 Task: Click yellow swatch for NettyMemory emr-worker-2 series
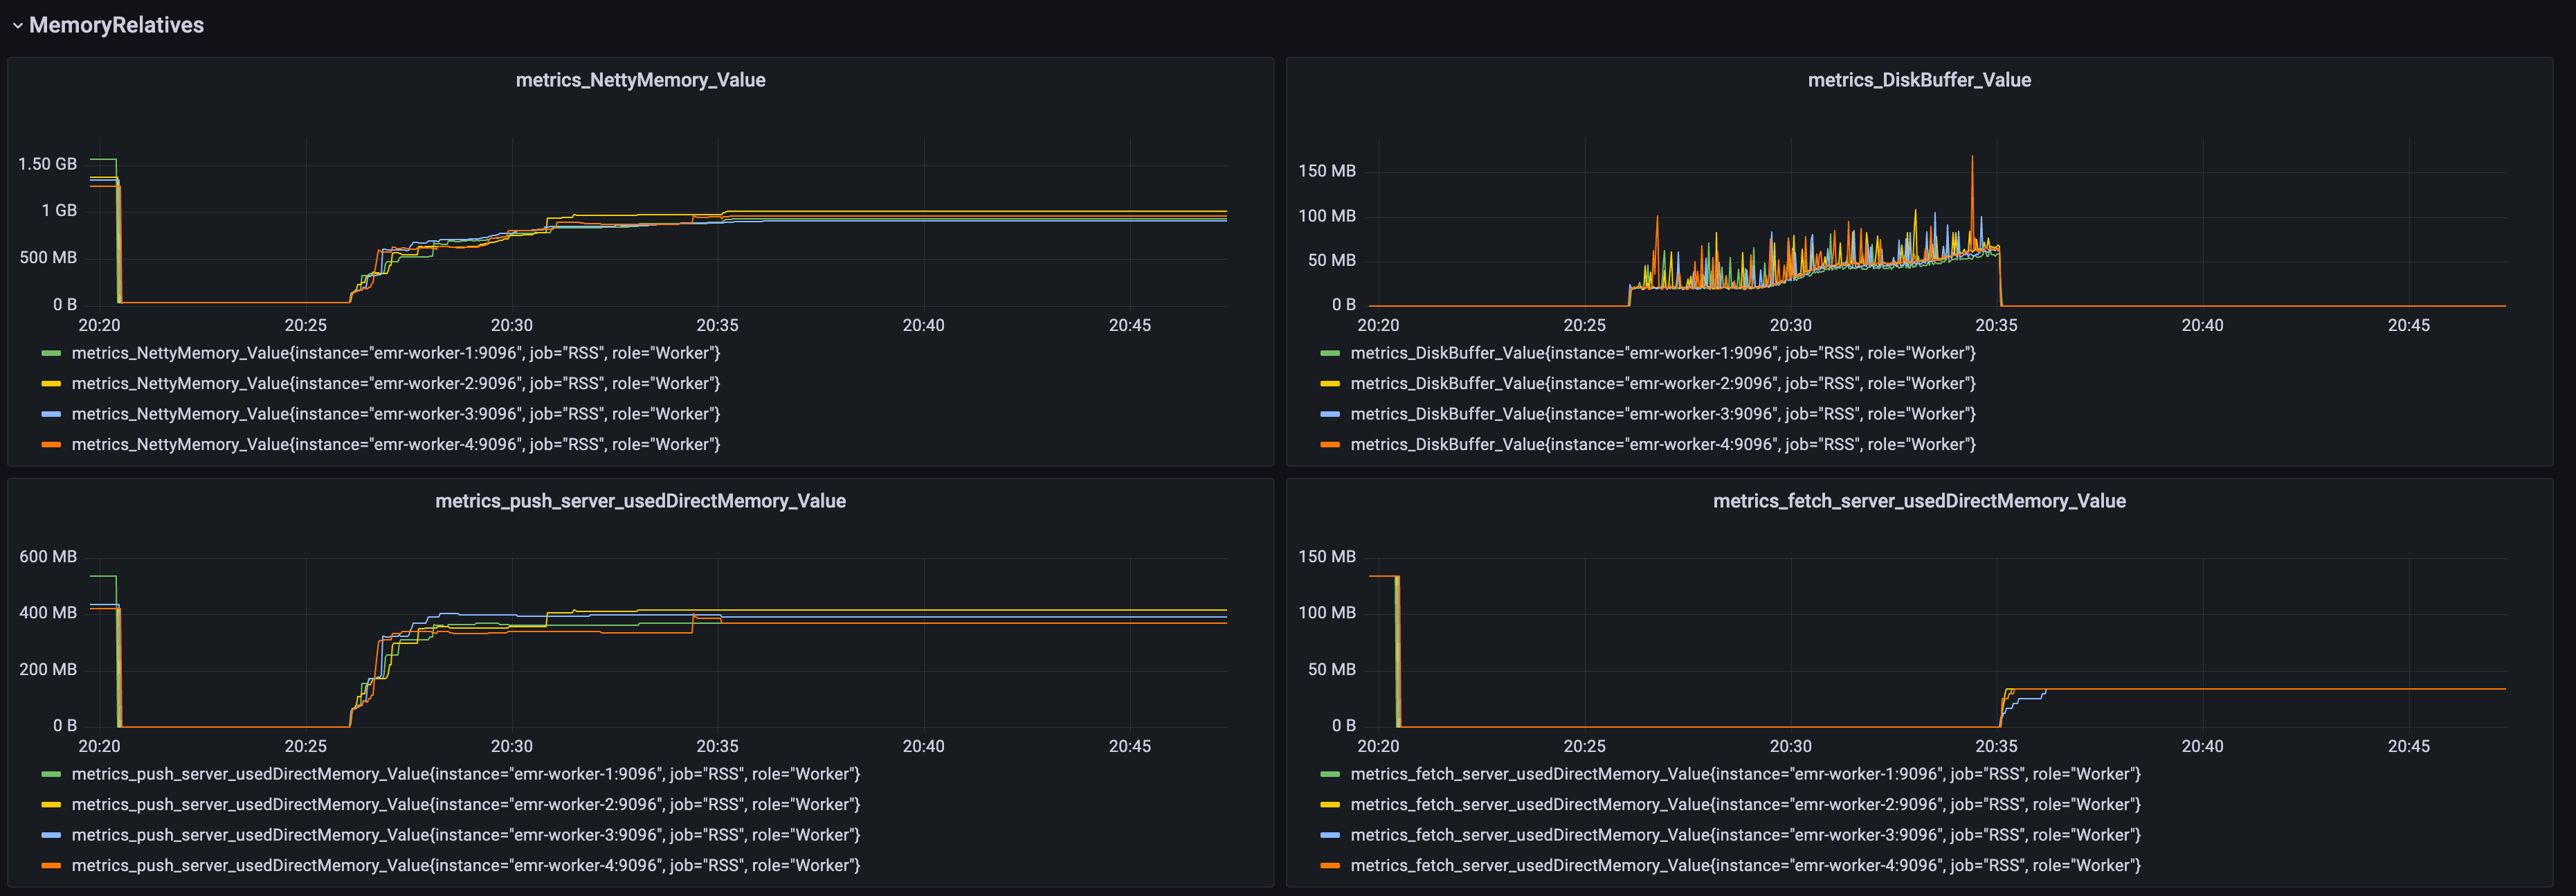[51, 383]
